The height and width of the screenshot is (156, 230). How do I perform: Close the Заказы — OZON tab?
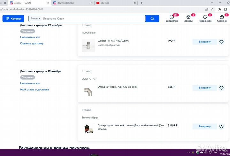click(x=49, y=3)
